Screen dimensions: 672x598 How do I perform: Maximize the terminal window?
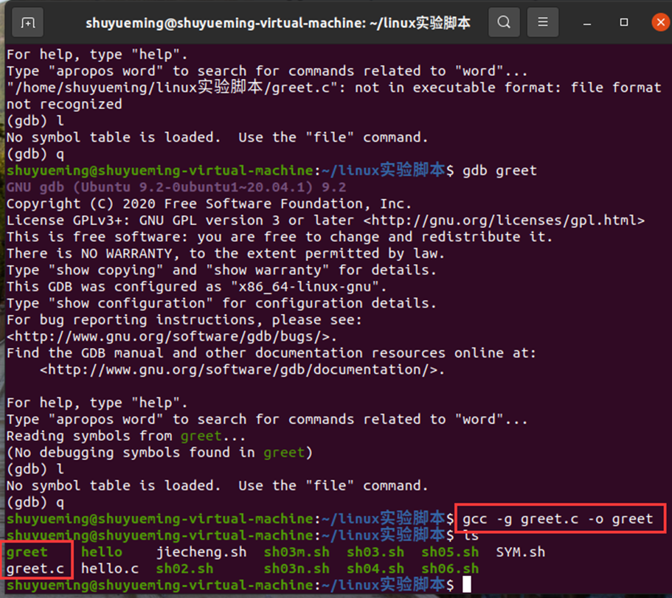pos(624,22)
